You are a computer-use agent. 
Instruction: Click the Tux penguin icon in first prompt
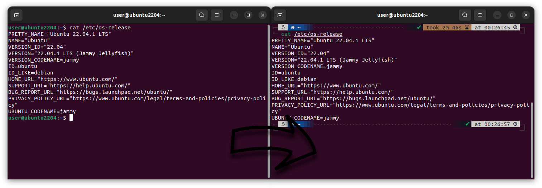click(283, 27)
